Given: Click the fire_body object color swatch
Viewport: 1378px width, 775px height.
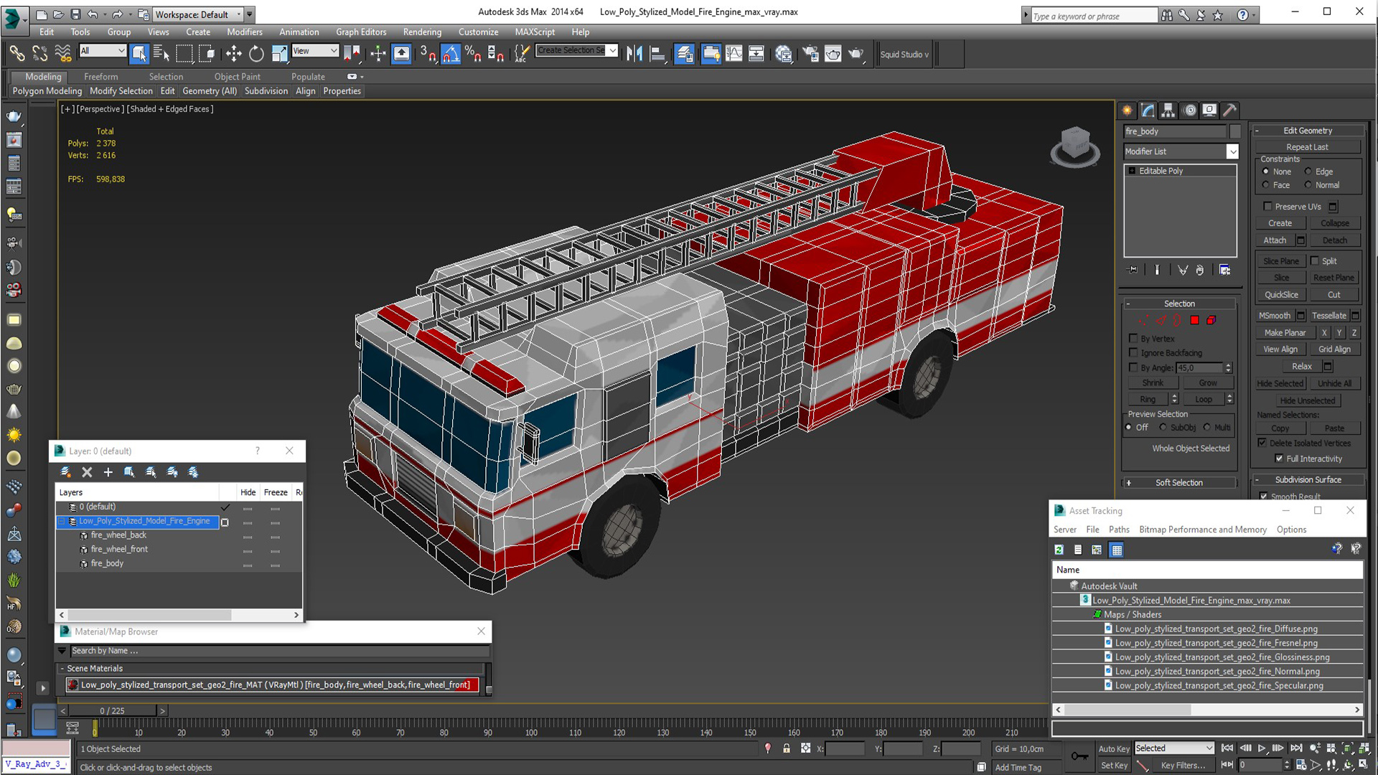Looking at the screenshot, I should pyautogui.click(x=1234, y=131).
